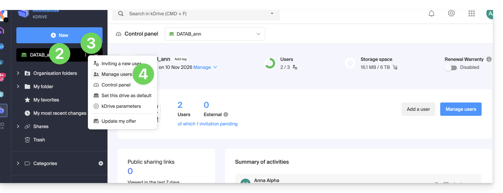The height and width of the screenshot is (193, 503).
Task: Expand the Organisation folders tree item
Action: pos(18,73)
